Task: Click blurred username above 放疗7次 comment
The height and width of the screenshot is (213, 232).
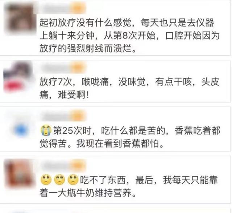Action: [55, 68]
